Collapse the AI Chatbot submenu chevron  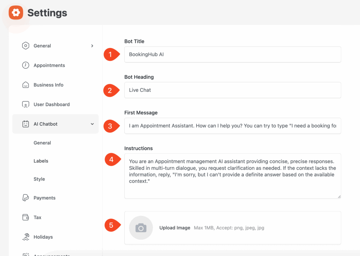(92, 124)
